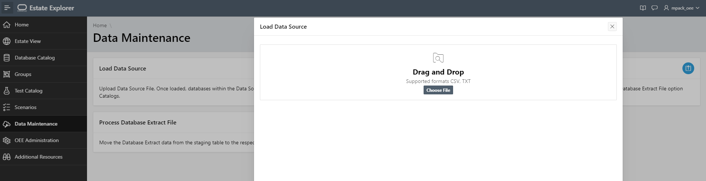The height and width of the screenshot is (181, 706).
Task: Close the Load Data Source dialog
Action: point(612,26)
